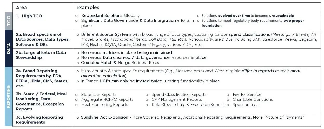Click "Spend Classification Reports" entry
This screenshot has width=324, height=129.
click(x=179, y=95)
